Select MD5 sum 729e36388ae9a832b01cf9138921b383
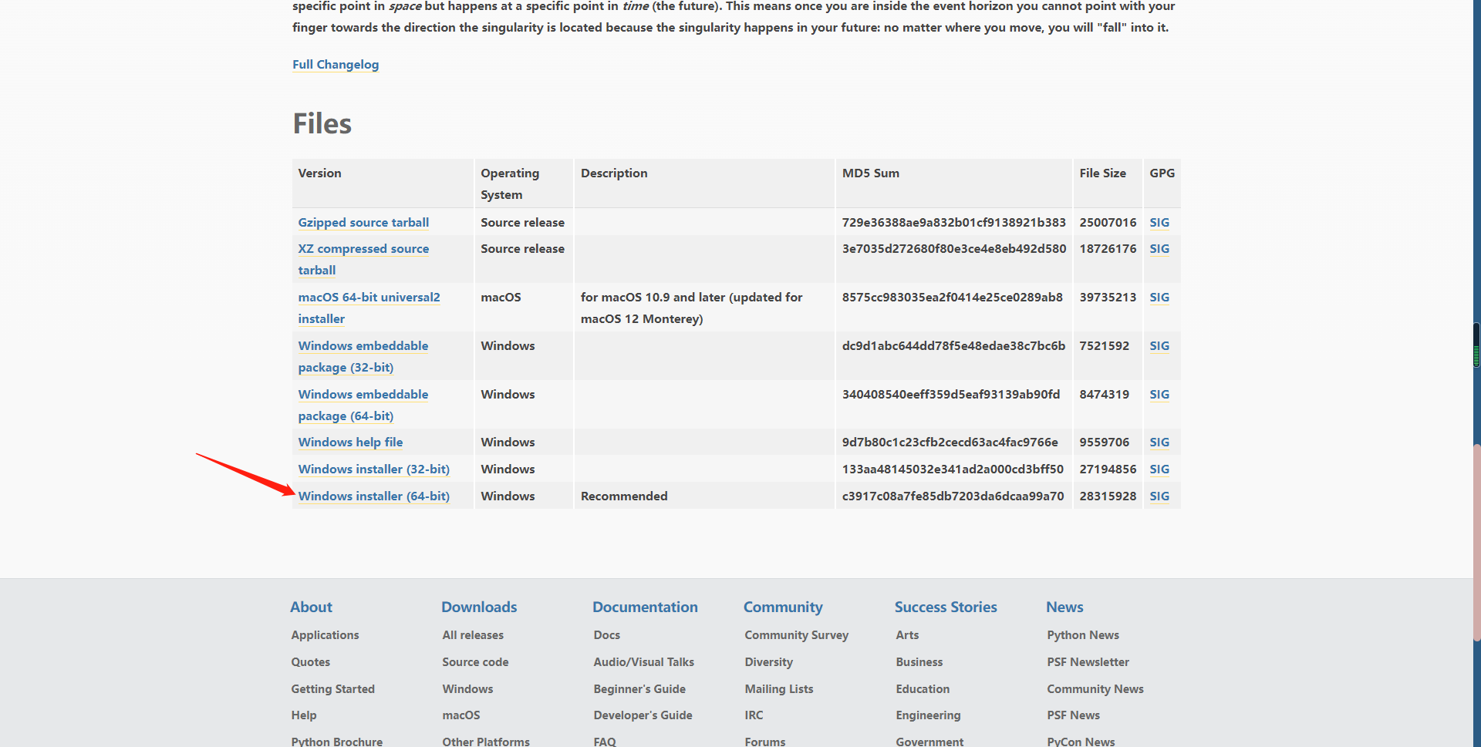The width and height of the screenshot is (1481, 747). pyautogui.click(x=953, y=223)
